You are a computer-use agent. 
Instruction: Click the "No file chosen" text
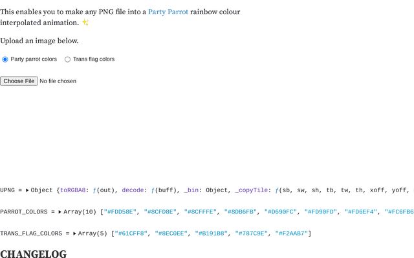[58, 81]
